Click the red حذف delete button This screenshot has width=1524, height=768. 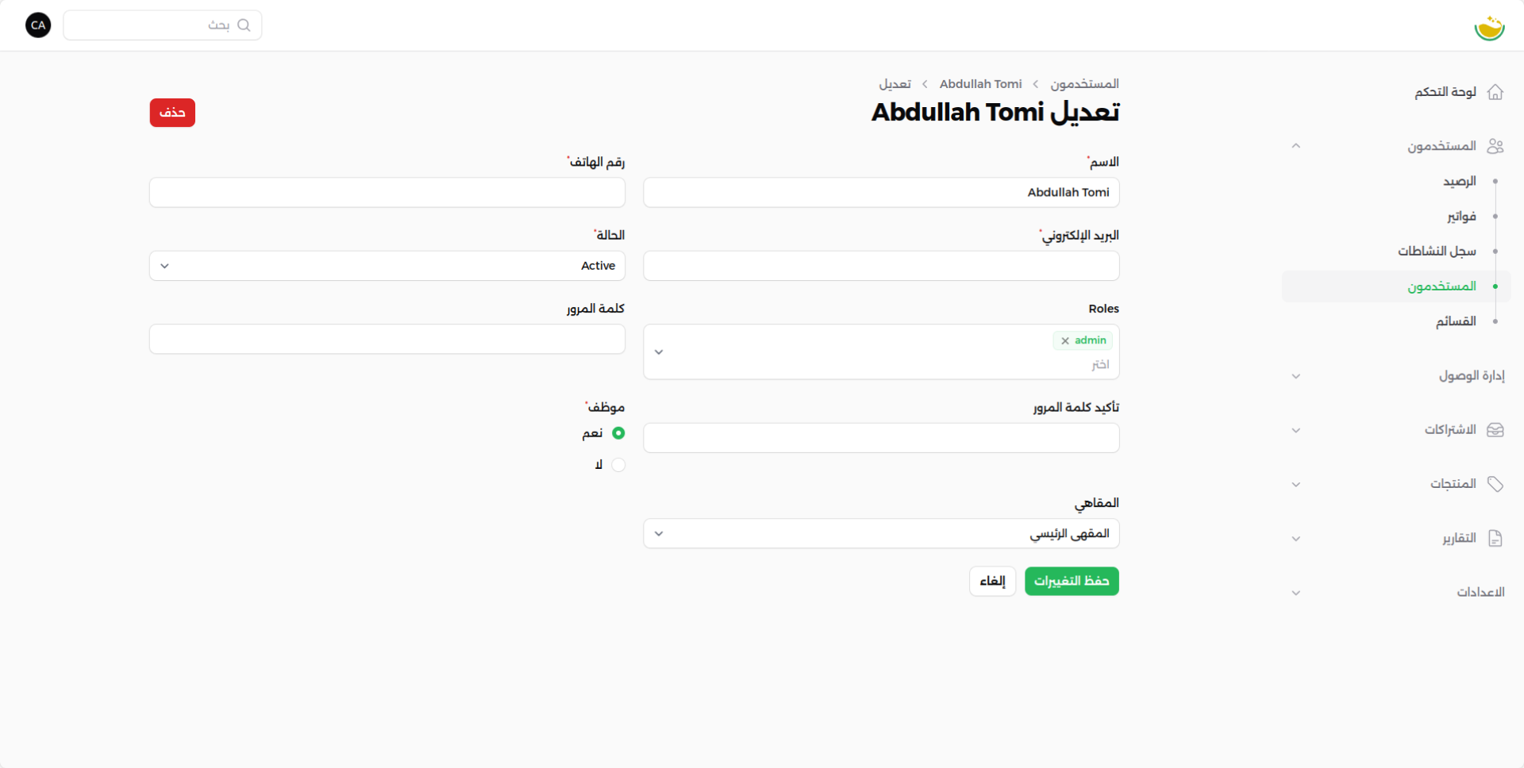click(172, 113)
